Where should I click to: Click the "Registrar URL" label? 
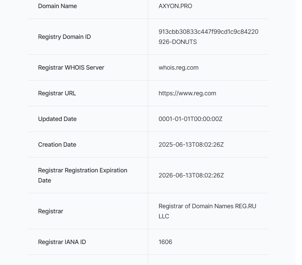[57, 93]
